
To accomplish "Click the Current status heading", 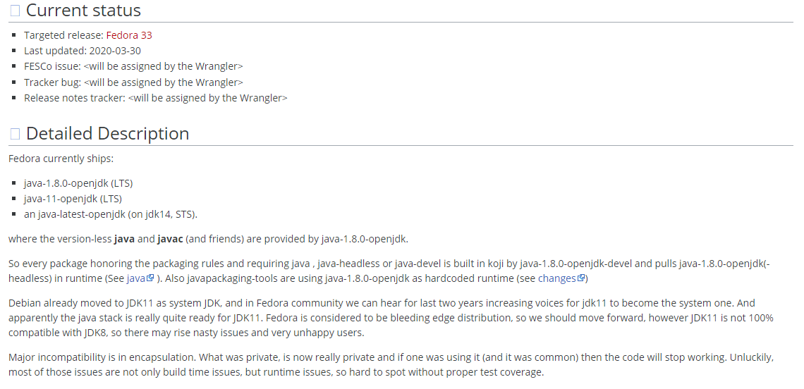I will click(x=83, y=11).
